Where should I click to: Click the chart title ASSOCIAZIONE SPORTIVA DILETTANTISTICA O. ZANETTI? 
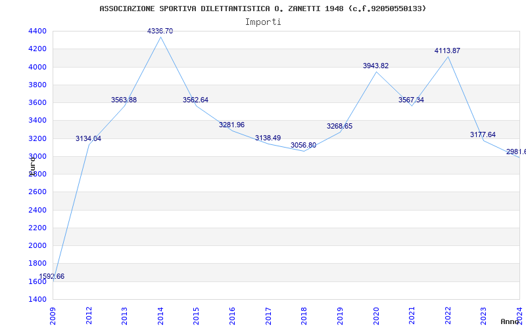pos(262,9)
